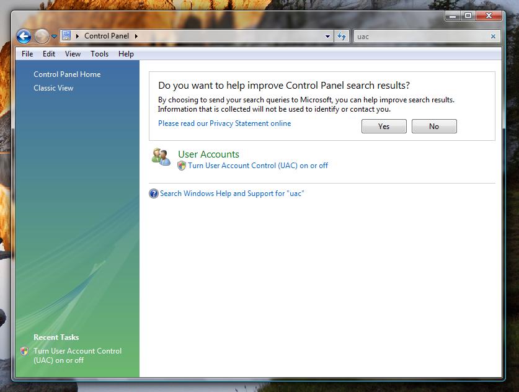The height and width of the screenshot is (392, 519).
Task: Click the shield icon beside UAC result
Action: pos(182,166)
